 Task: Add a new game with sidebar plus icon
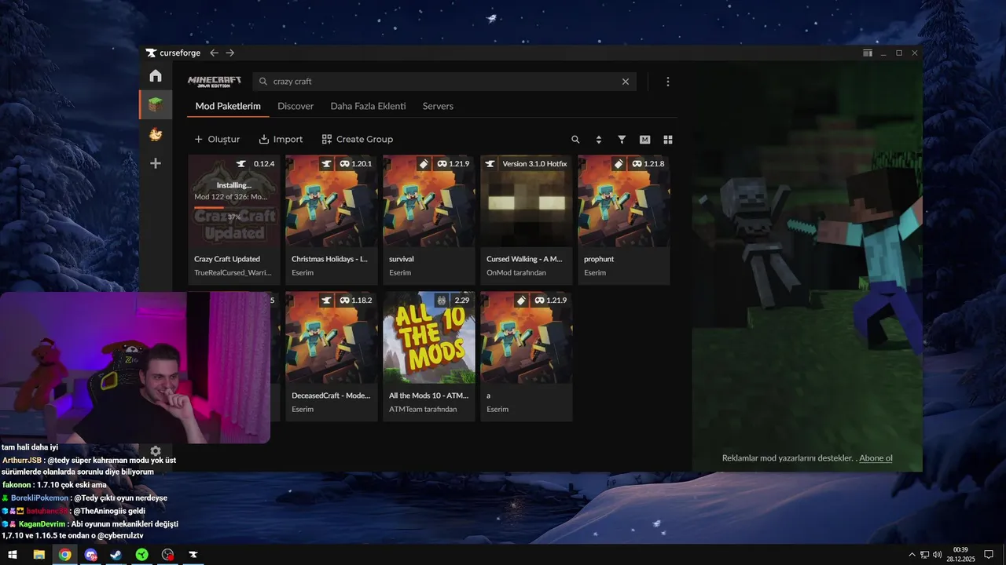click(x=156, y=163)
